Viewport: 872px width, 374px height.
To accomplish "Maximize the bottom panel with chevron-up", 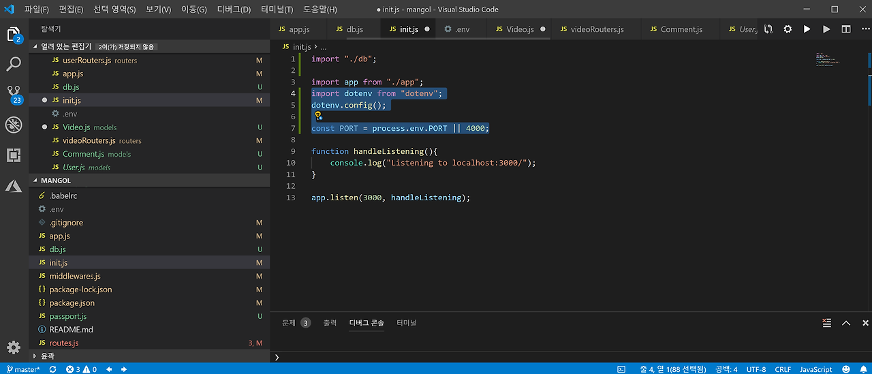I will (x=846, y=323).
